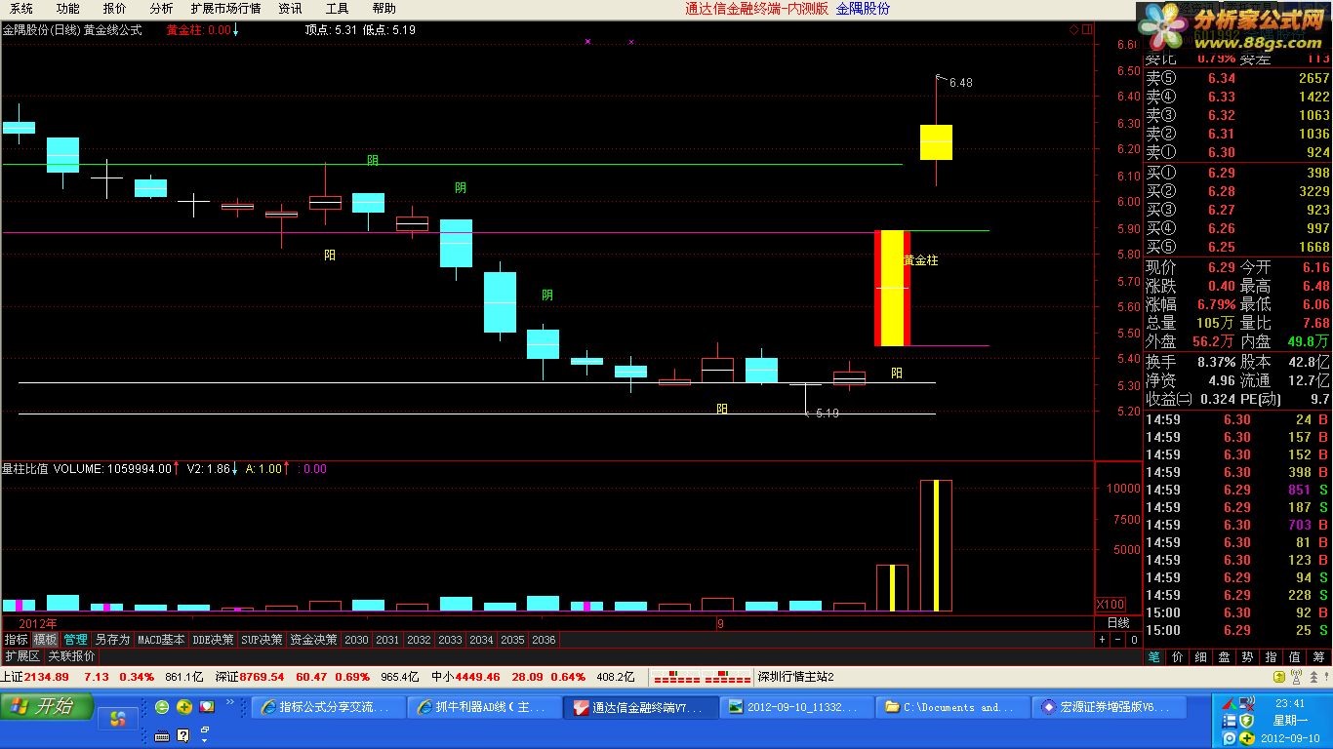Screen dimensions: 1333x749
Task: Click the antenna connection icon in status bar
Action: (1296, 677)
